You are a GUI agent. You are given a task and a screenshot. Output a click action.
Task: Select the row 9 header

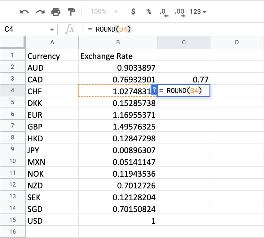tap(12, 149)
